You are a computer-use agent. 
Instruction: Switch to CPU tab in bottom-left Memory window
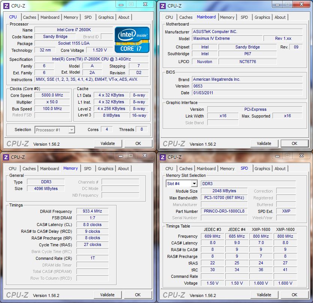click(13, 169)
